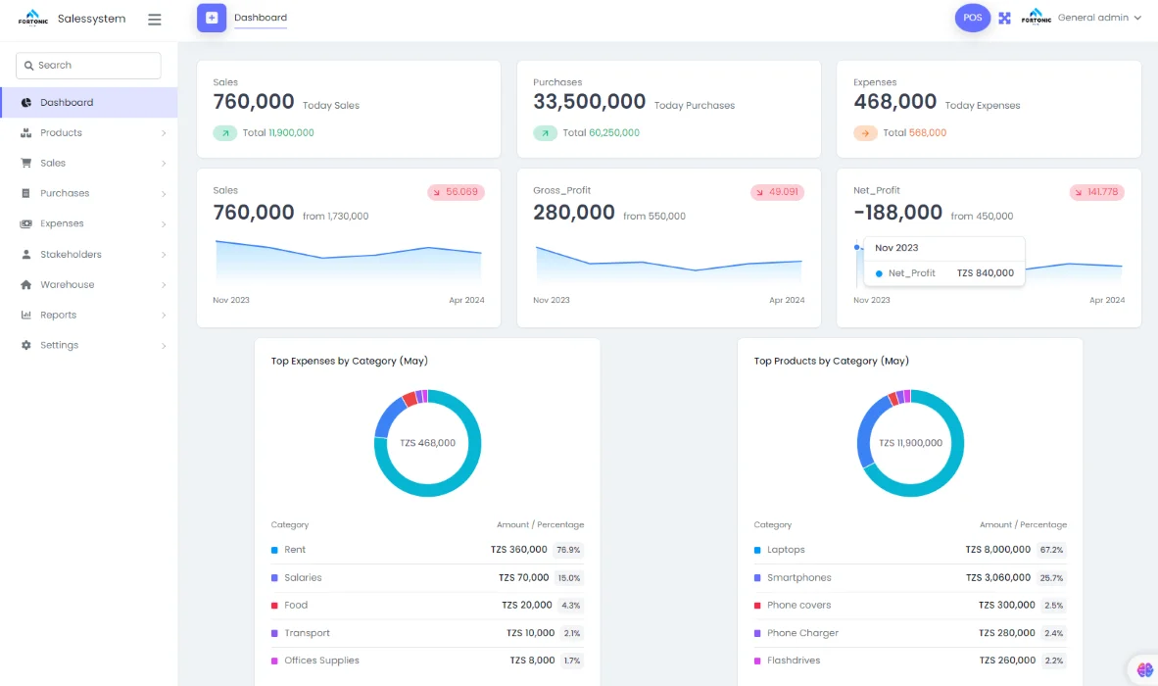The width and height of the screenshot is (1158, 686).
Task: Click the Sales shopping cart icon
Action: click(x=24, y=163)
